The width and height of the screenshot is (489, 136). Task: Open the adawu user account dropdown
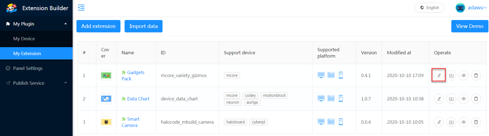click(471, 8)
